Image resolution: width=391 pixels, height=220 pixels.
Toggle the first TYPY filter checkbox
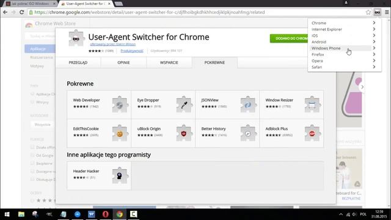point(32,94)
